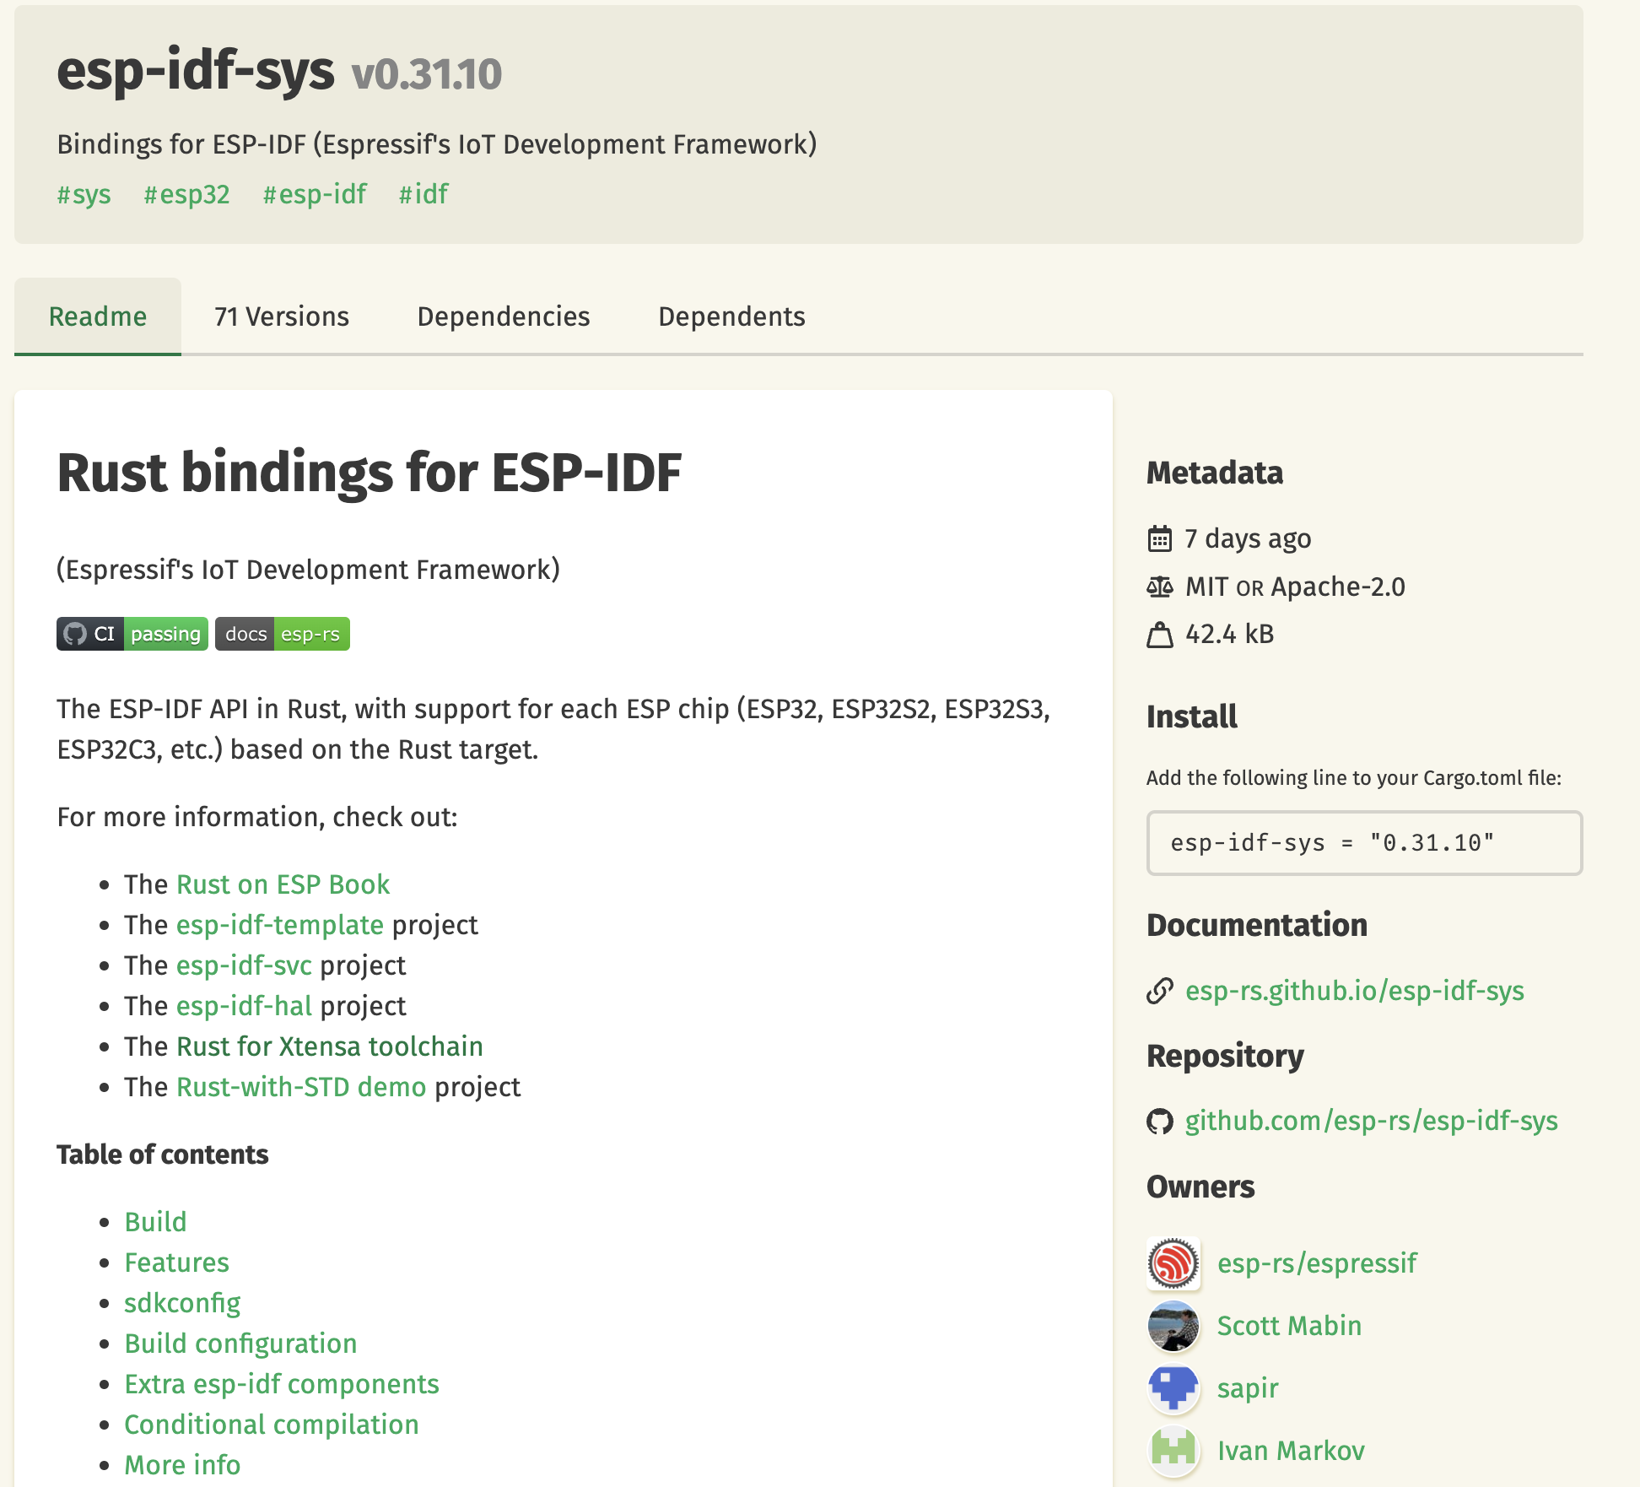1640x1487 pixels.
Task: Visit esp-rs.github.io/esp-idf-sys documentation
Action: pos(1355,991)
